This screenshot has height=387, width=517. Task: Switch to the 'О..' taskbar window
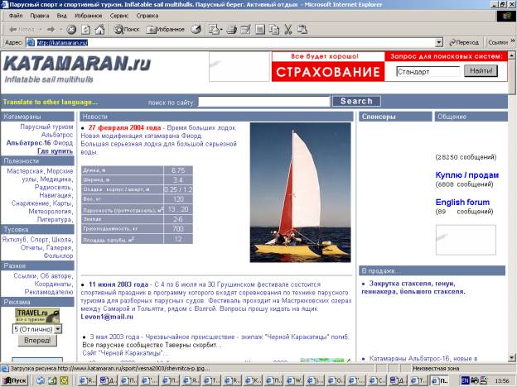pos(336,380)
